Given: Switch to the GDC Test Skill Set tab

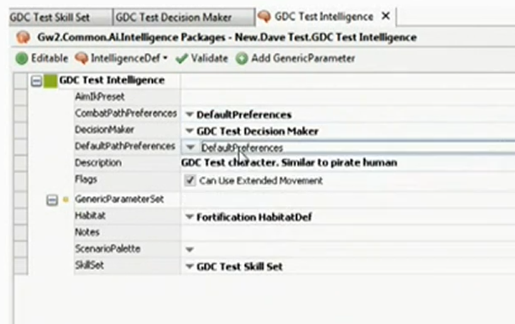Looking at the screenshot, I should 50,17.
